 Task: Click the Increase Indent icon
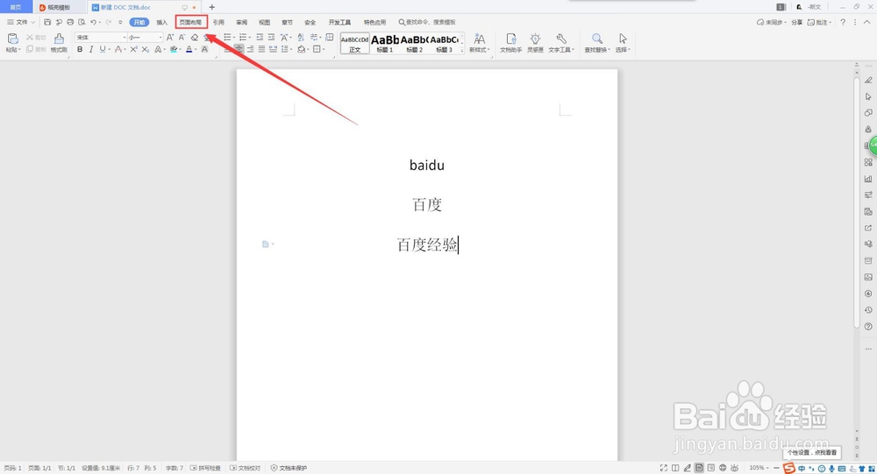pyautogui.click(x=271, y=38)
